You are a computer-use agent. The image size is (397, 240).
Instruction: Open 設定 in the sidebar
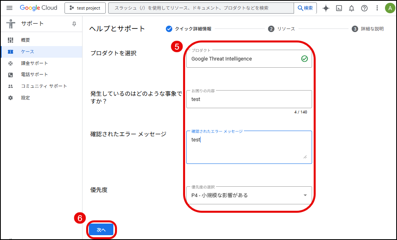[26, 98]
